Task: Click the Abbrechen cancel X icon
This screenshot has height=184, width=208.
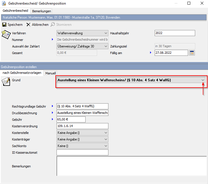Action: tap(29, 25)
